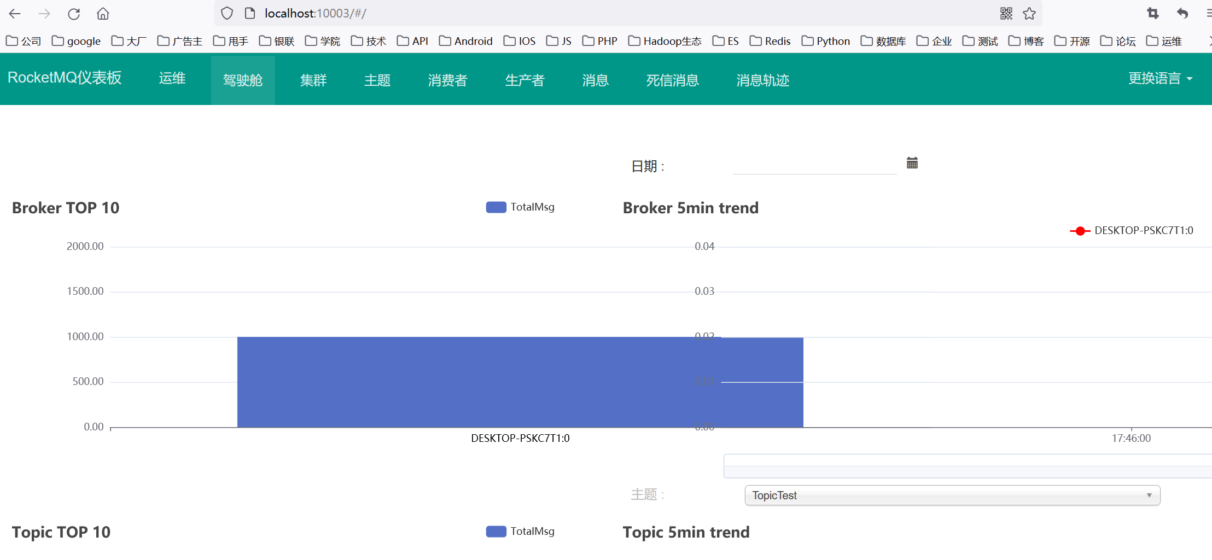Open the QR code icon in address bar
This screenshot has width=1212, height=560.
1006,14
